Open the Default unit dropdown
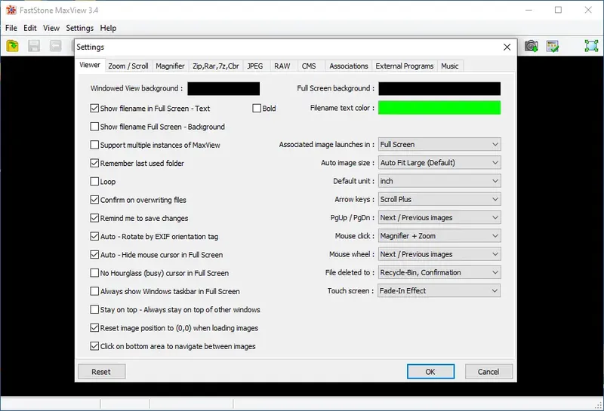This screenshot has height=411, width=604. tap(439, 181)
